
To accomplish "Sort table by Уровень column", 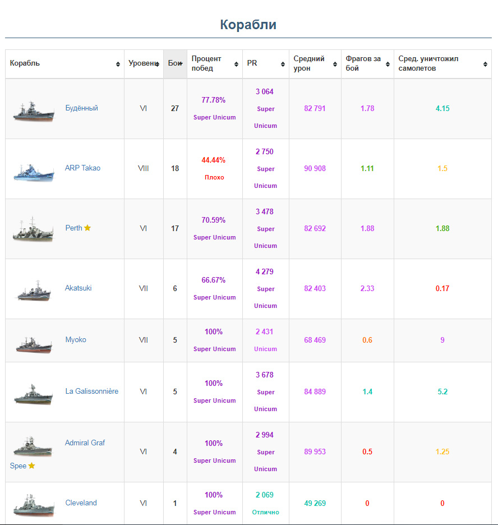I will pyautogui.click(x=144, y=63).
